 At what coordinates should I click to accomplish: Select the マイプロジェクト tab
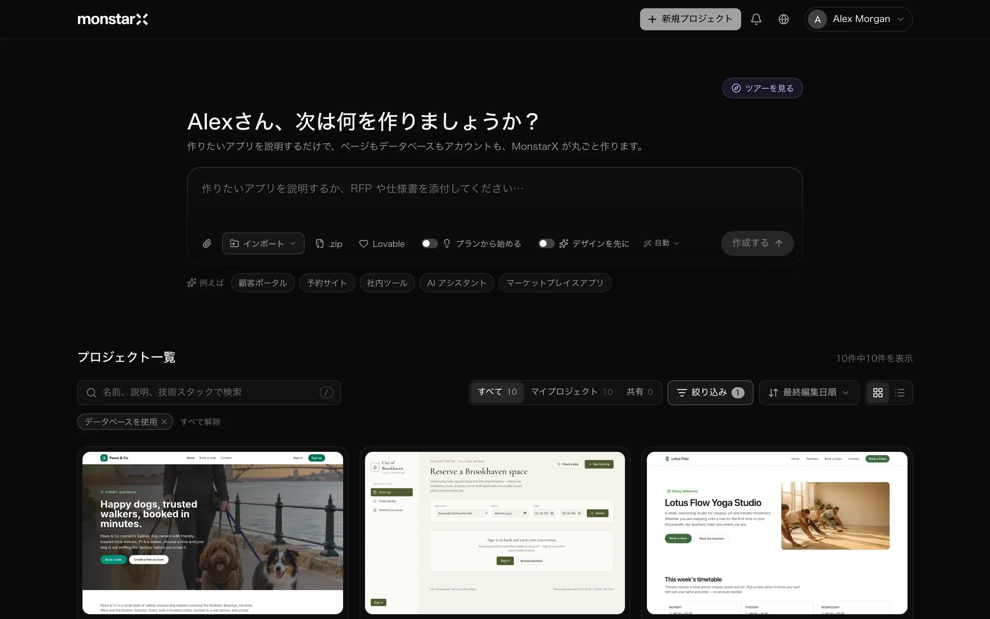(x=572, y=392)
